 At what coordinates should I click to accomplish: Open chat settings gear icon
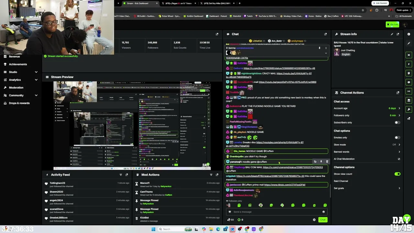pyautogui.click(x=314, y=220)
